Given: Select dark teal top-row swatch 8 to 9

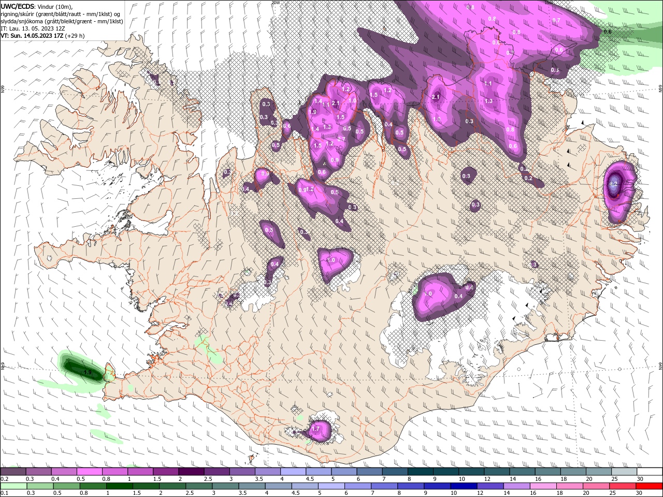Looking at the screenshot, I should click(421, 472).
